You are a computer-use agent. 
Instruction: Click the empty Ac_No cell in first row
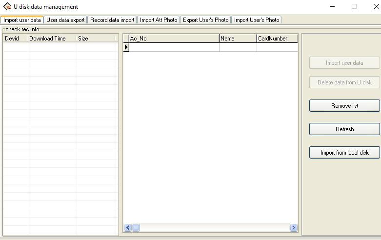174,47
